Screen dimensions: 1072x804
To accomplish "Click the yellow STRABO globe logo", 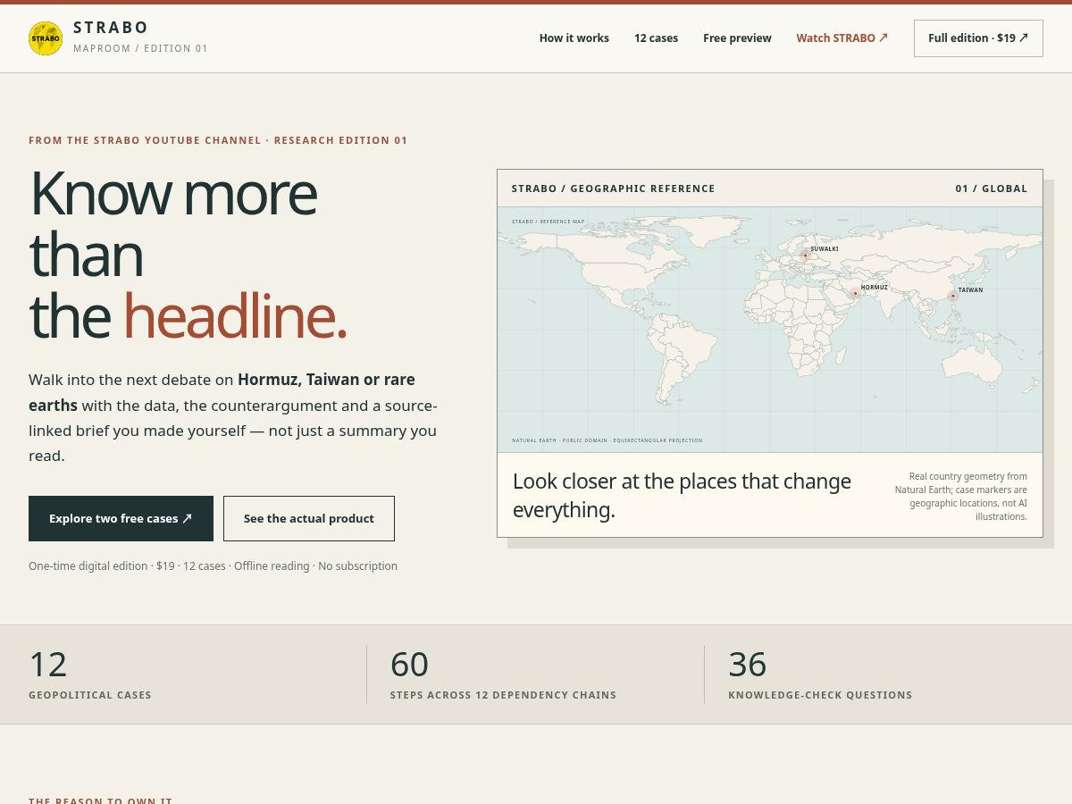I will point(46,38).
